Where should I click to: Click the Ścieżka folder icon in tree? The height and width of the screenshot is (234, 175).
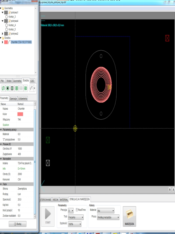click(3, 38)
